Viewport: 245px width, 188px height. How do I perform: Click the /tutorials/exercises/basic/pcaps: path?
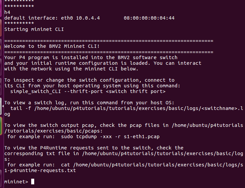pos(53,131)
